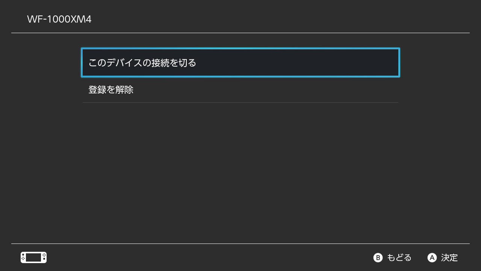
Task: Choose the 登録を解除 menu entry
Action: pos(240,90)
